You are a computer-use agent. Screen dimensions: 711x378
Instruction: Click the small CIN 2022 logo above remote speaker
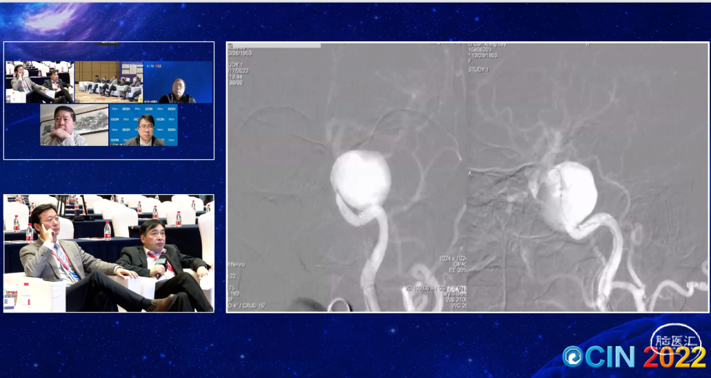pyautogui.click(x=153, y=65)
